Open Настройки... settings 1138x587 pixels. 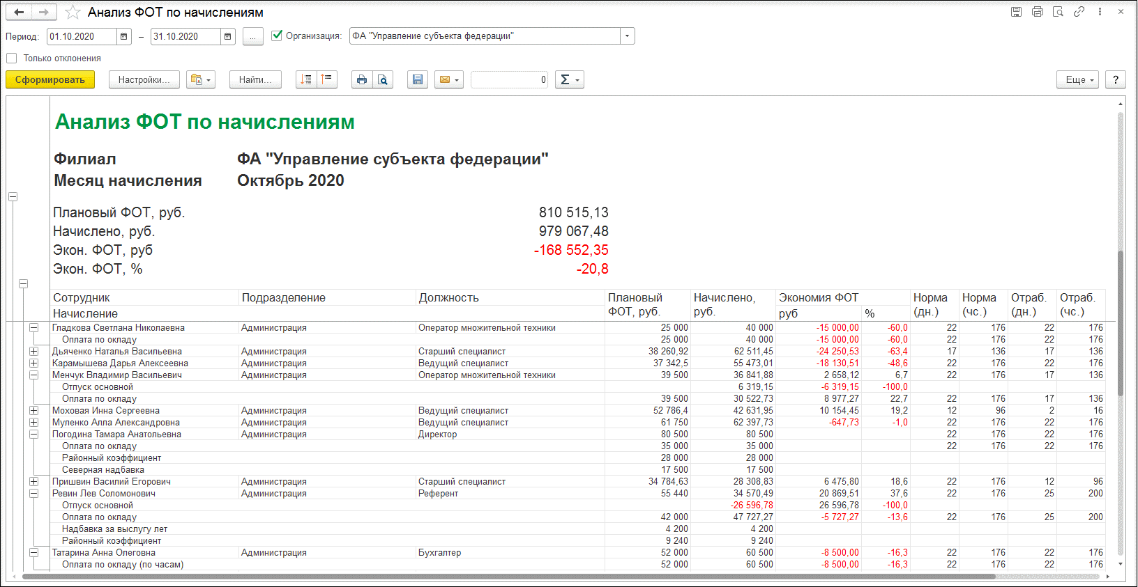(x=144, y=79)
